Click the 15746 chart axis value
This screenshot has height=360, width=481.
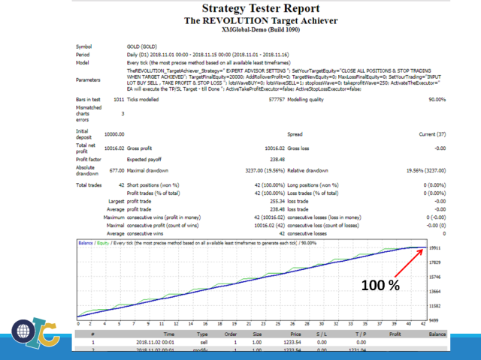pos(434,277)
